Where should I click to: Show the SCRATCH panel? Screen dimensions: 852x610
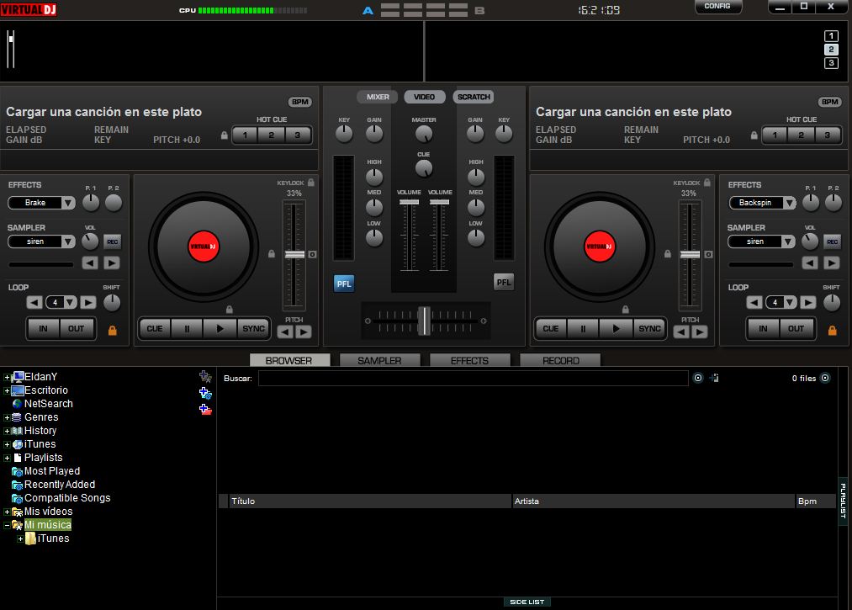(474, 97)
